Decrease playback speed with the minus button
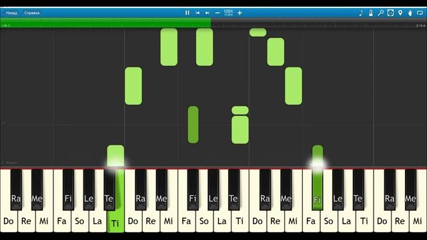The height and width of the screenshot is (240, 427). click(x=218, y=13)
